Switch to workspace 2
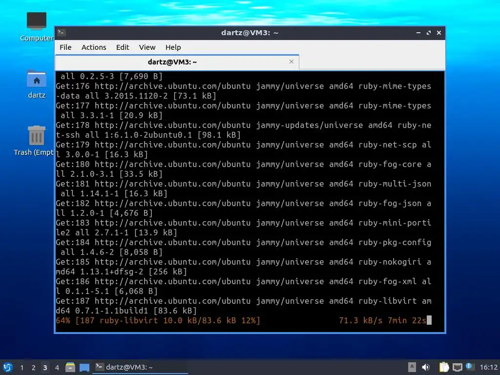Image resolution: width=500 pixels, height=375 pixels. 34,368
